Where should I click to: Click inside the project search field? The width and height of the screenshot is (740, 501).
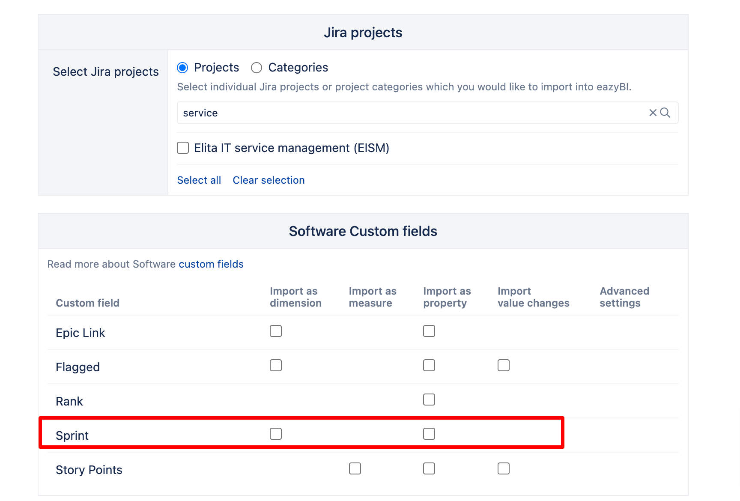pyautogui.click(x=385, y=113)
